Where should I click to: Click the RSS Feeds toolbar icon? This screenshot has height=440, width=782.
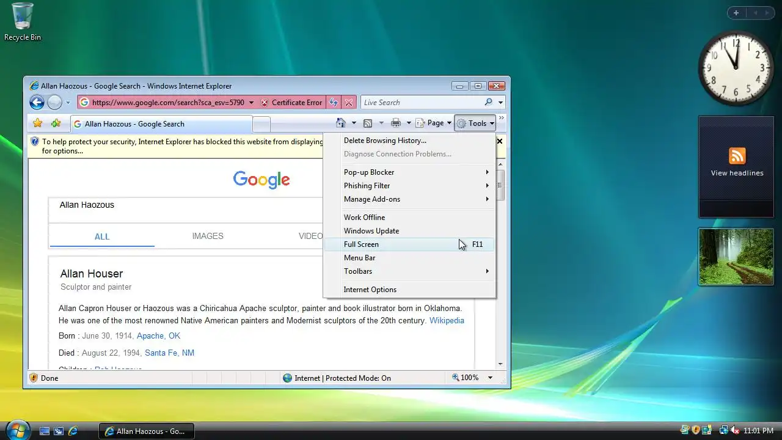(x=368, y=123)
